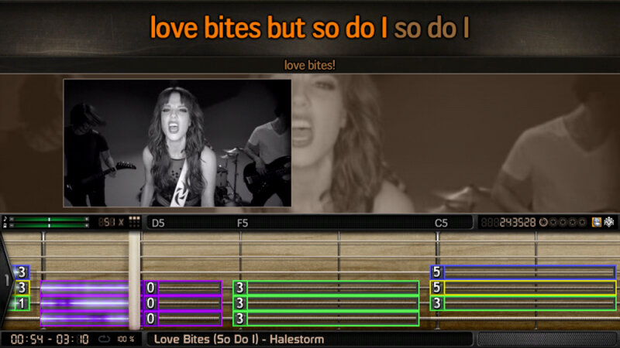The width and height of the screenshot is (620, 348).
Task: Click the 100% playback speed indicator
Action: point(126,339)
